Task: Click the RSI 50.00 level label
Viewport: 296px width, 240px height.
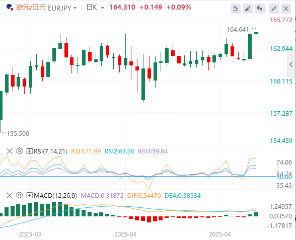Action: click(x=284, y=177)
